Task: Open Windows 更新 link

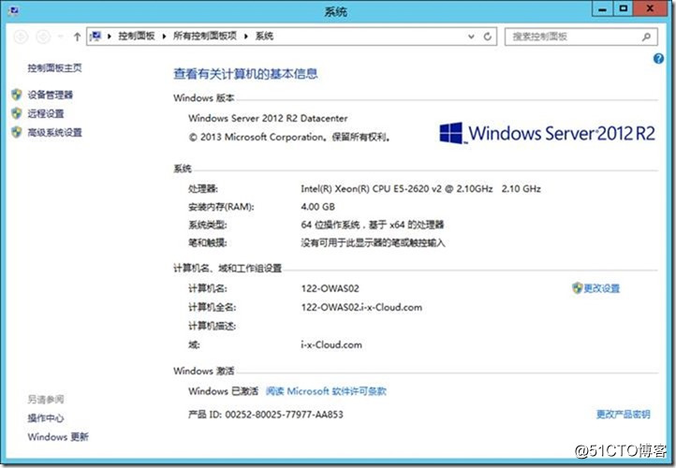Action: [58, 437]
